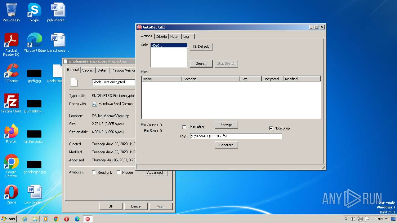The image size is (397, 223).
Task: Launch Firefox desktop shortcut
Action: (x=11, y=134)
